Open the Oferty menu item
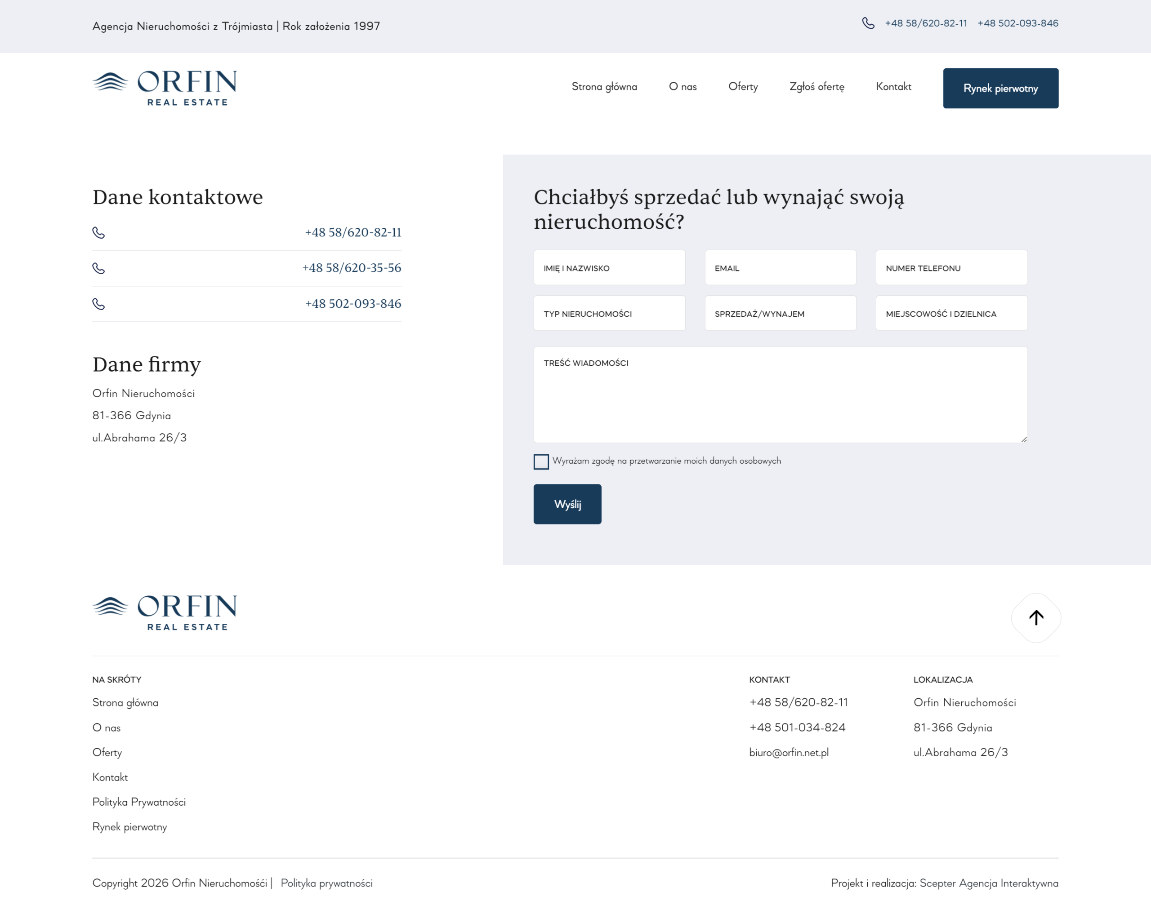Screen dimensions: 1151x923 743,86
